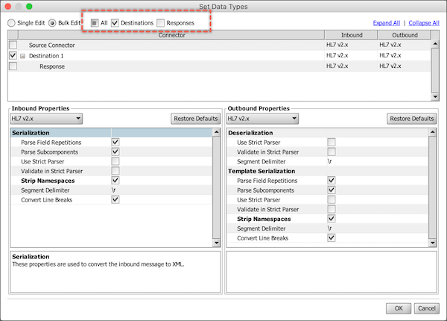The height and width of the screenshot is (321, 447).
Task: Select the Single Edit radio button
Action: point(11,23)
